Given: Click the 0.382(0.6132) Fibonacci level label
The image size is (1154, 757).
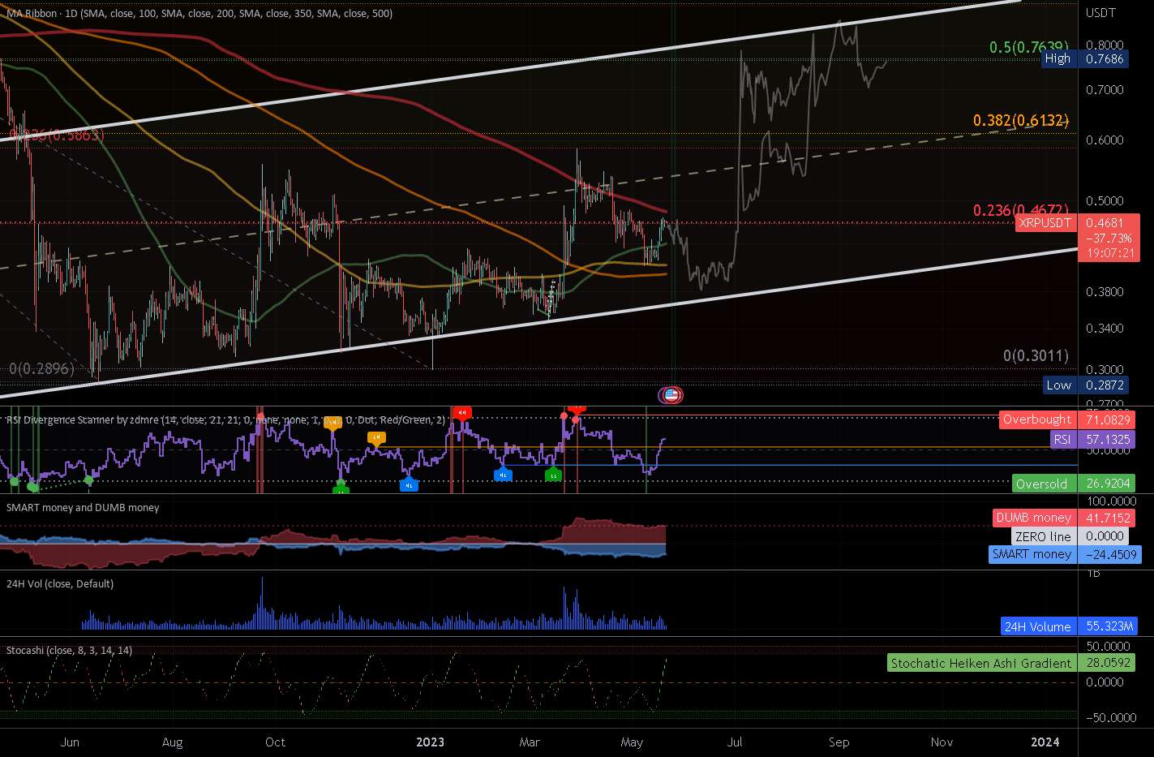Looking at the screenshot, I should tap(1021, 120).
